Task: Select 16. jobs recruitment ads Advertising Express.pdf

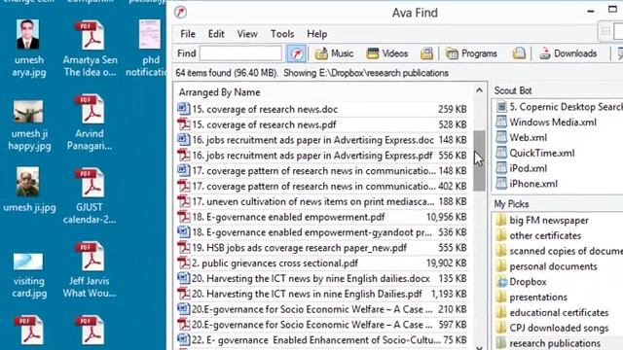Action: [x=322, y=156]
